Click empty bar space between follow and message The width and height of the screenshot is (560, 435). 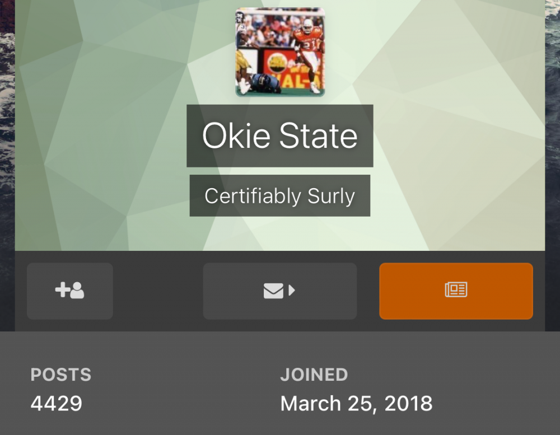point(158,291)
